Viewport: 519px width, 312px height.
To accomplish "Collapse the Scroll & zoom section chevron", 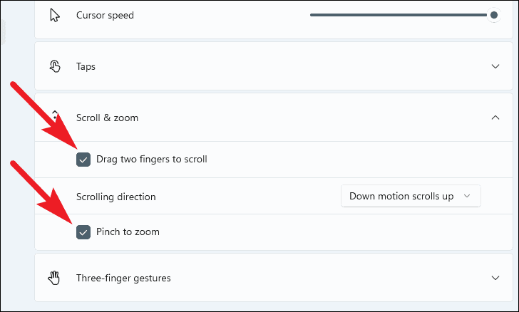I will click(x=495, y=118).
